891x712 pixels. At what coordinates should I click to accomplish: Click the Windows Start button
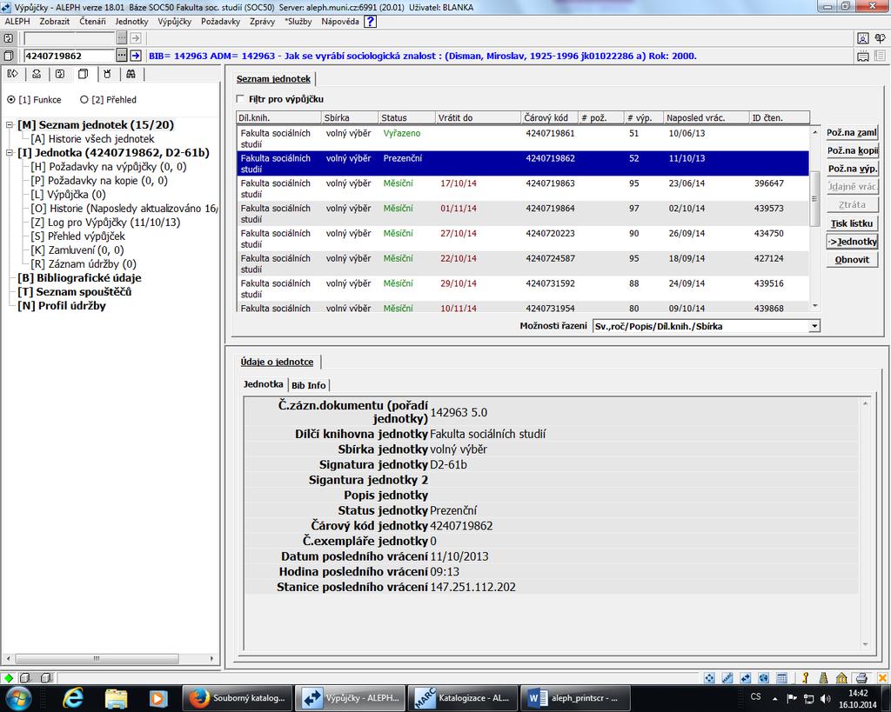pyautogui.click(x=18, y=698)
